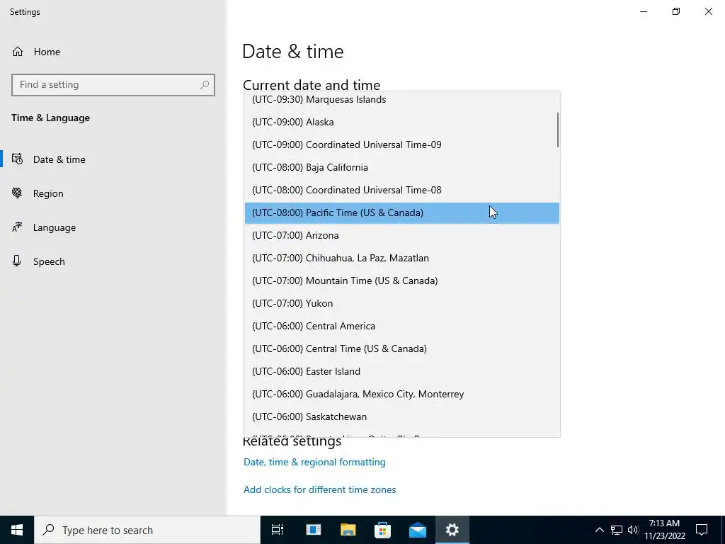The width and height of the screenshot is (725, 544).
Task: Select Central America time zone
Action: click(402, 326)
